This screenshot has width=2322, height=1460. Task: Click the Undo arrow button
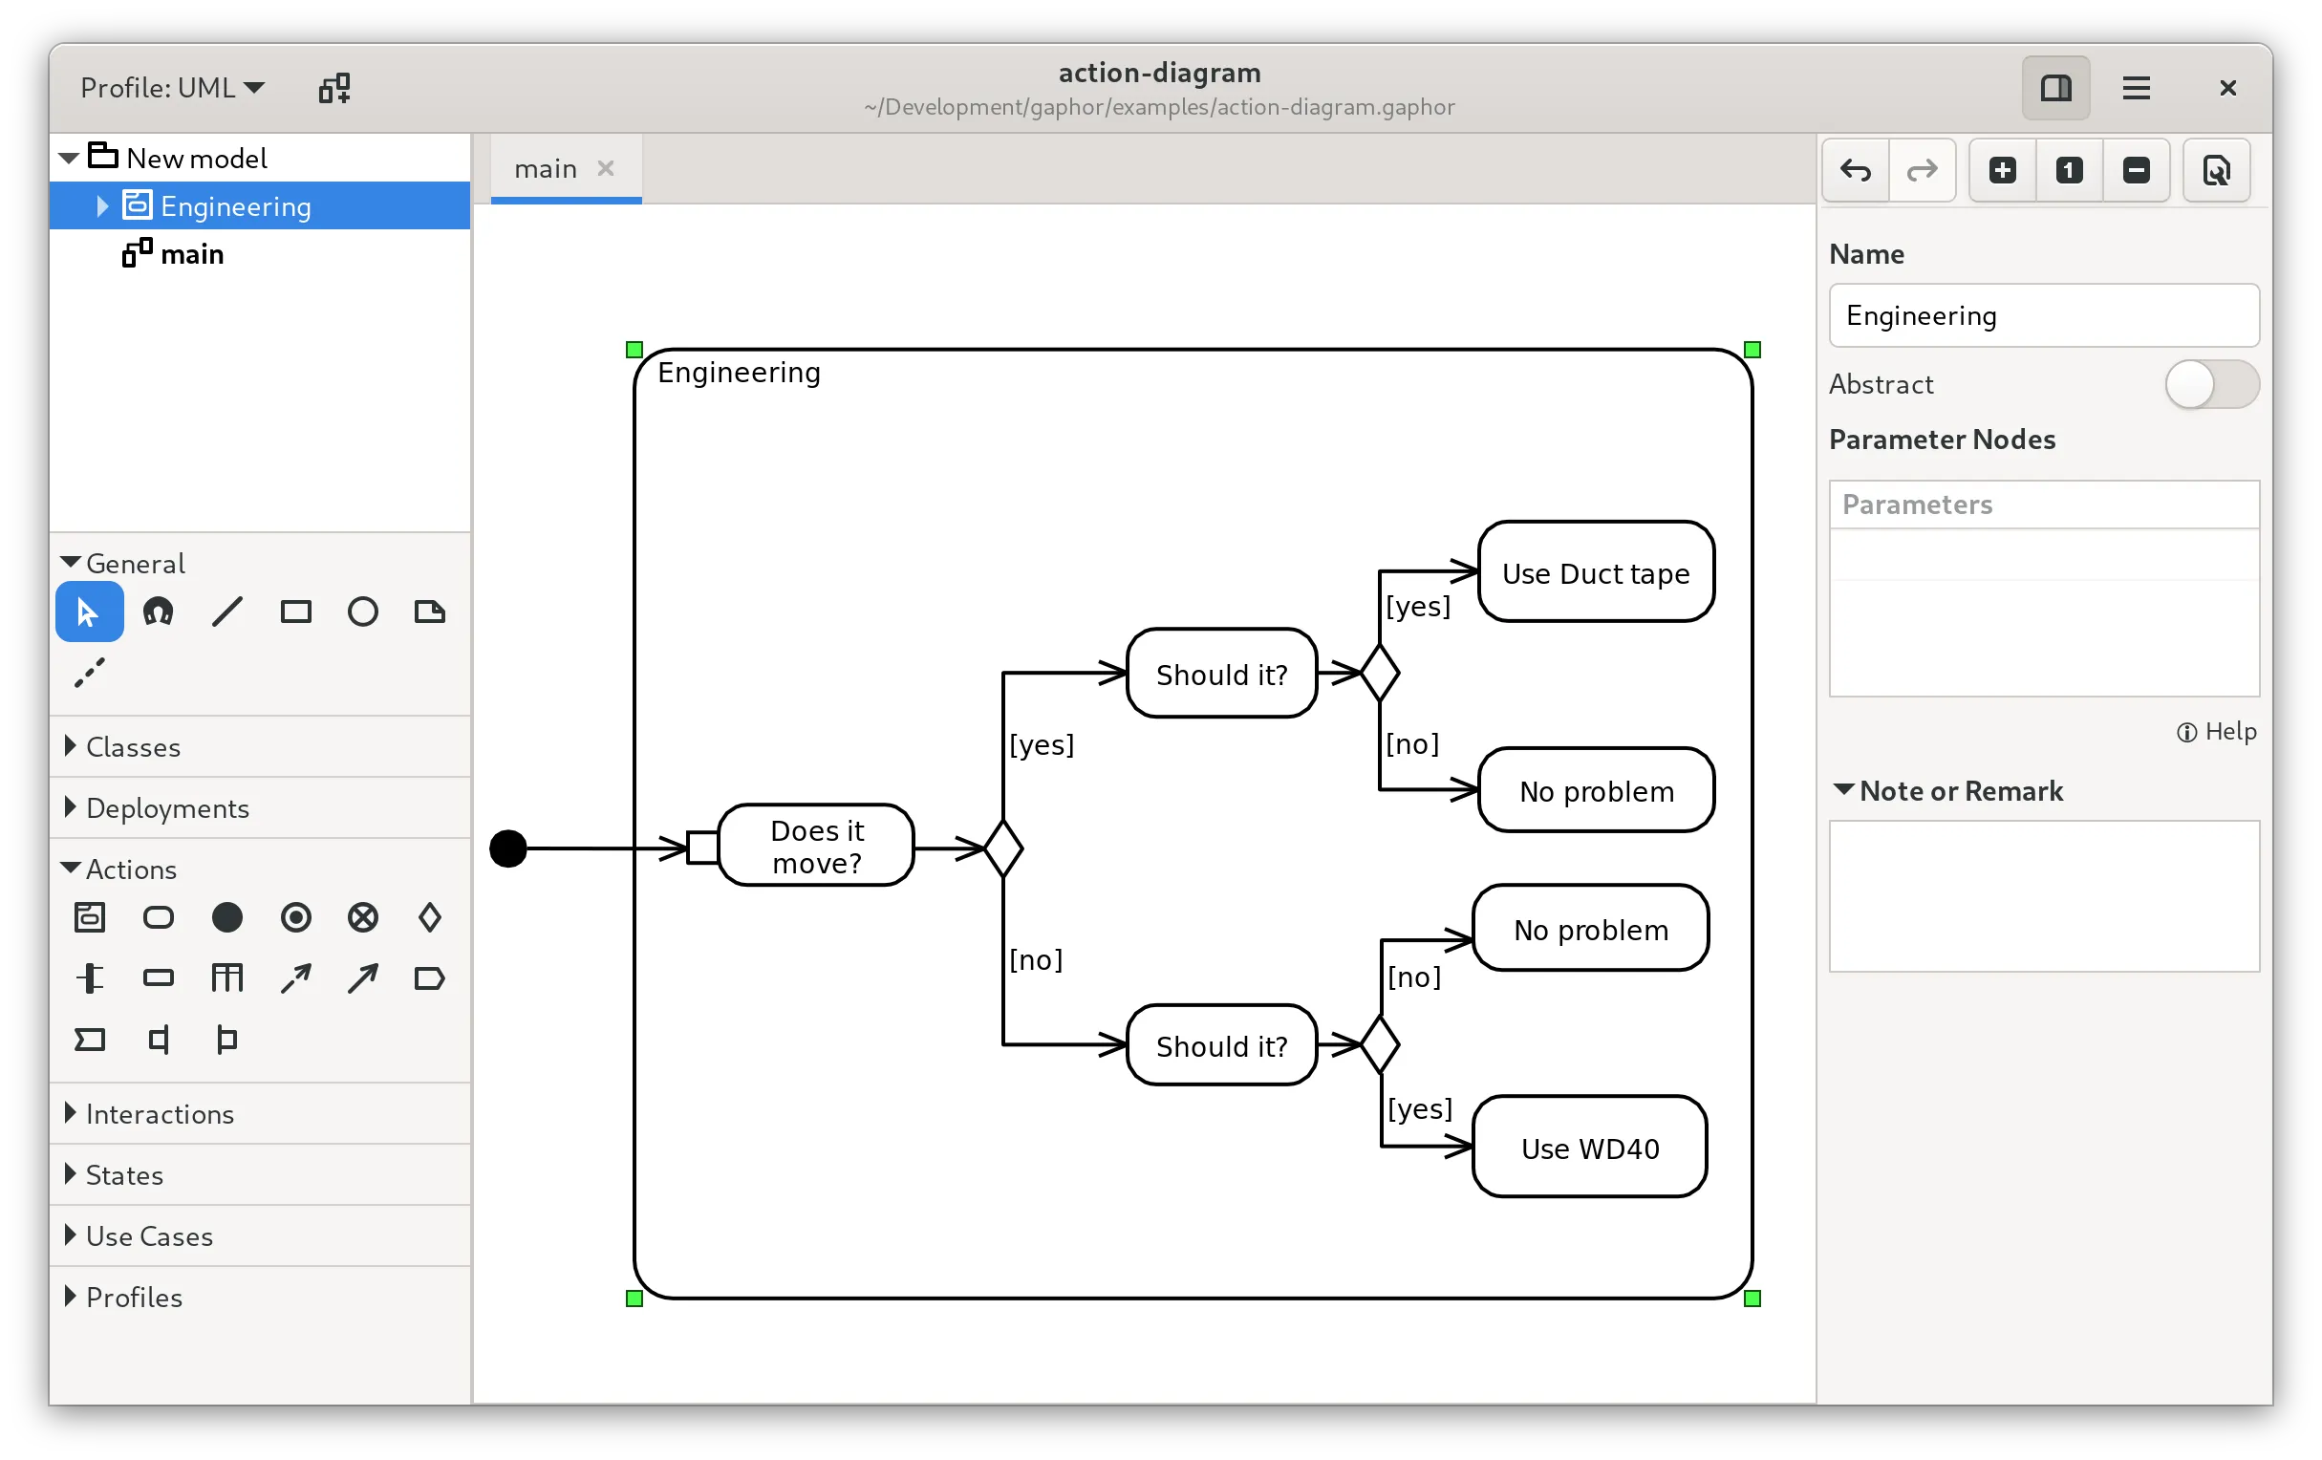1856,171
